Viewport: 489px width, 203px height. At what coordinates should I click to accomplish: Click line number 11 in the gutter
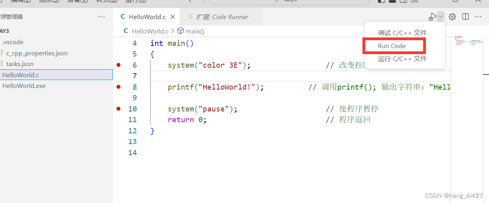tap(132, 120)
